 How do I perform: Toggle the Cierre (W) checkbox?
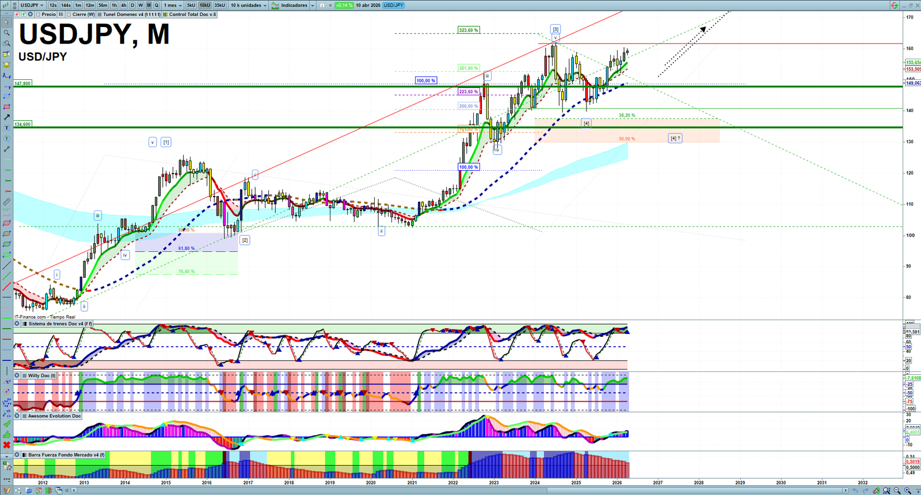pyautogui.click(x=68, y=14)
